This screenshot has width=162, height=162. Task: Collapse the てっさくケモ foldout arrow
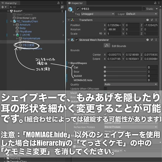14,35
